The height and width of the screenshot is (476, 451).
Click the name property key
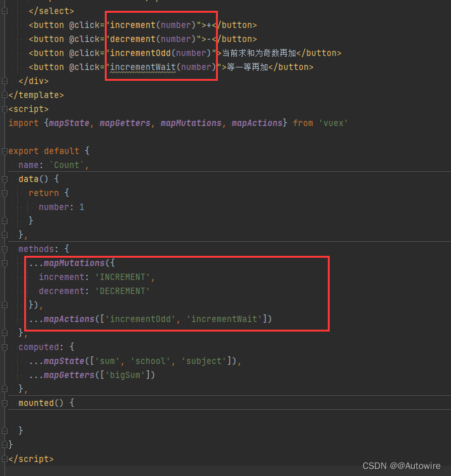(29, 165)
